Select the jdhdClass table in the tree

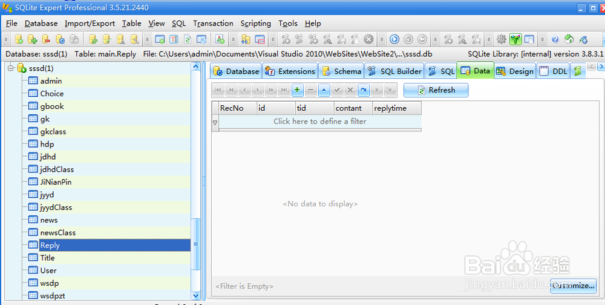point(57,169)
